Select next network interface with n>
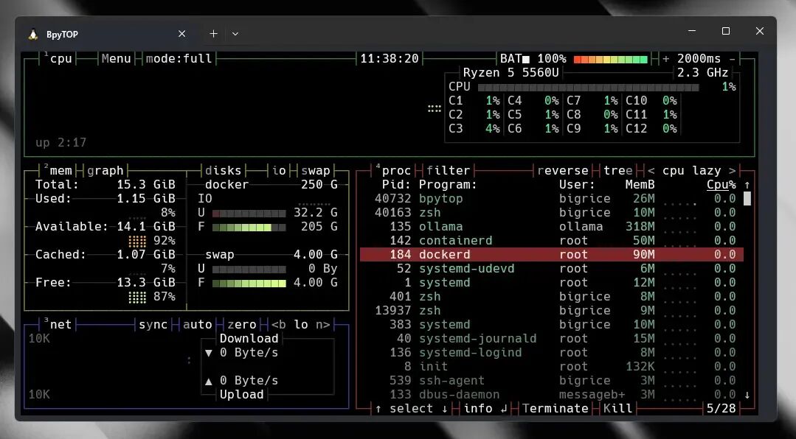Screen dimensions: 796x439 (x=323, y=324)
